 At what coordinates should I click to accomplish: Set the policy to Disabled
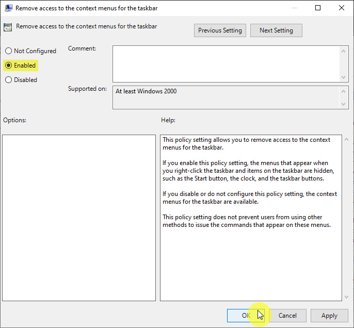(x=8, y=80)
